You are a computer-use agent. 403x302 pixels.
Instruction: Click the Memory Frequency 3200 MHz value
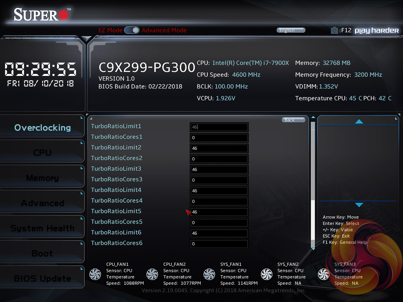(368, 75)
